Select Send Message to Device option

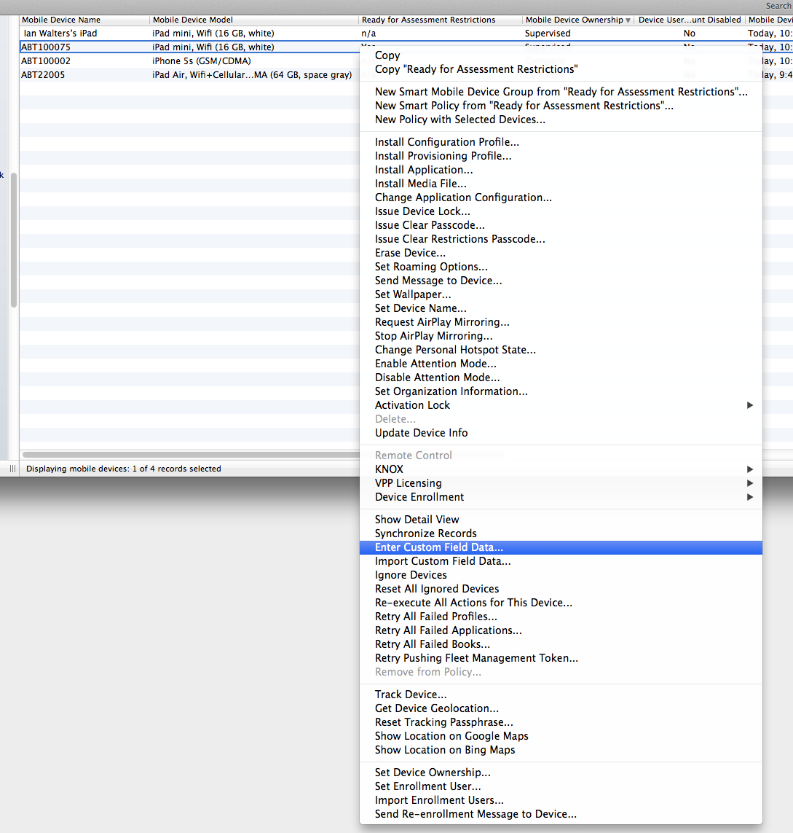coord(438,281)
